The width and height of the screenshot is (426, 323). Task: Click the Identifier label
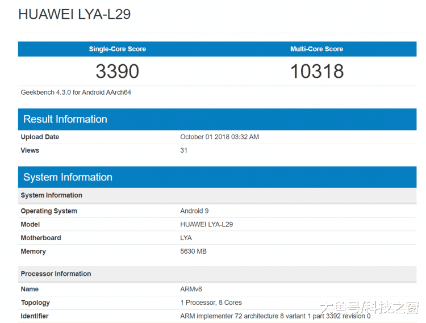pyautogui.click(x=35, y=316)
